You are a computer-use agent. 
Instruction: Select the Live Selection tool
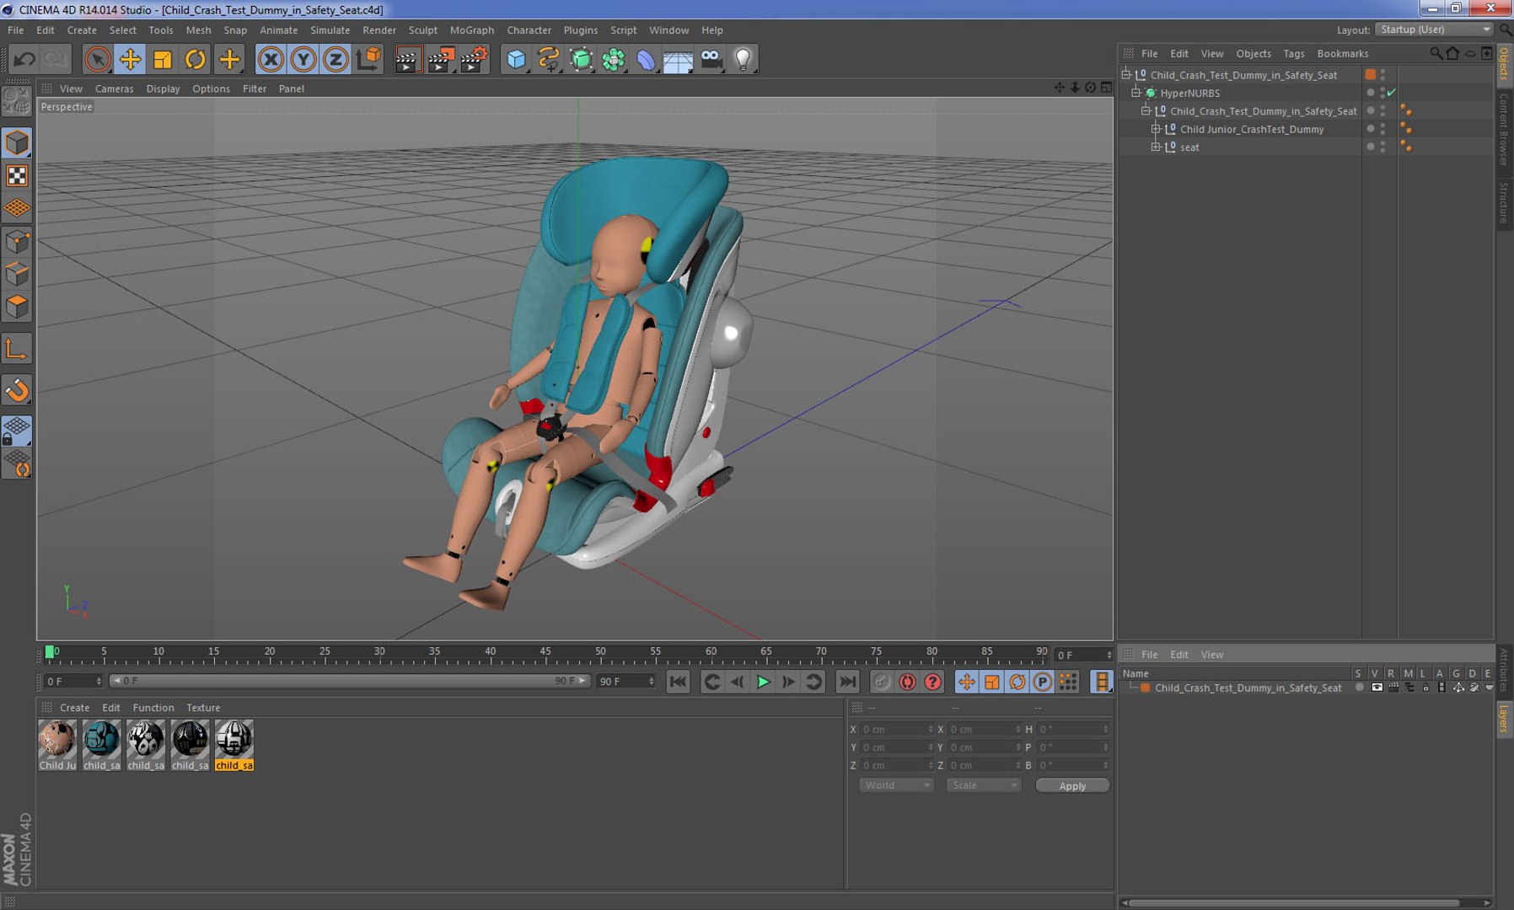pyautogui.click(x=97, y=59)
